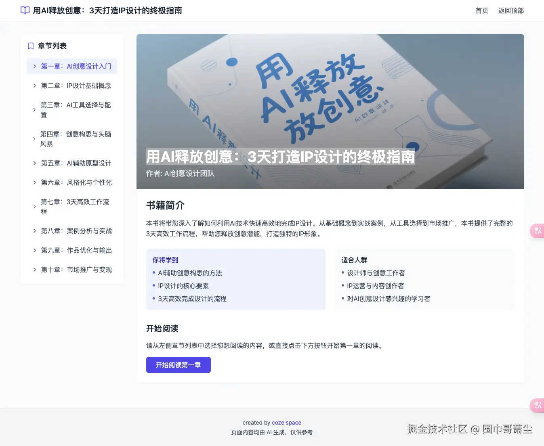Collapse the expanded 第一章 chapter chevron
Screen dimensions: 544x446
[34, 66]
